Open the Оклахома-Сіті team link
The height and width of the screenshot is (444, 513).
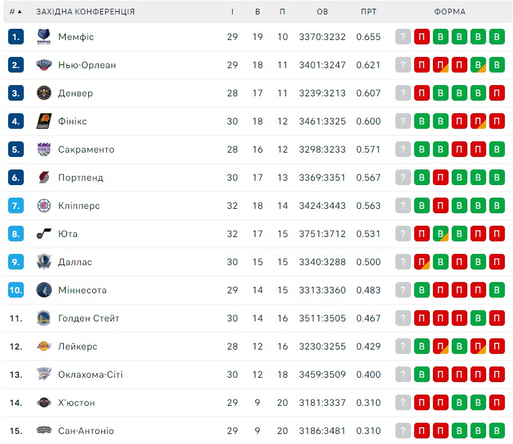[90, 375]
